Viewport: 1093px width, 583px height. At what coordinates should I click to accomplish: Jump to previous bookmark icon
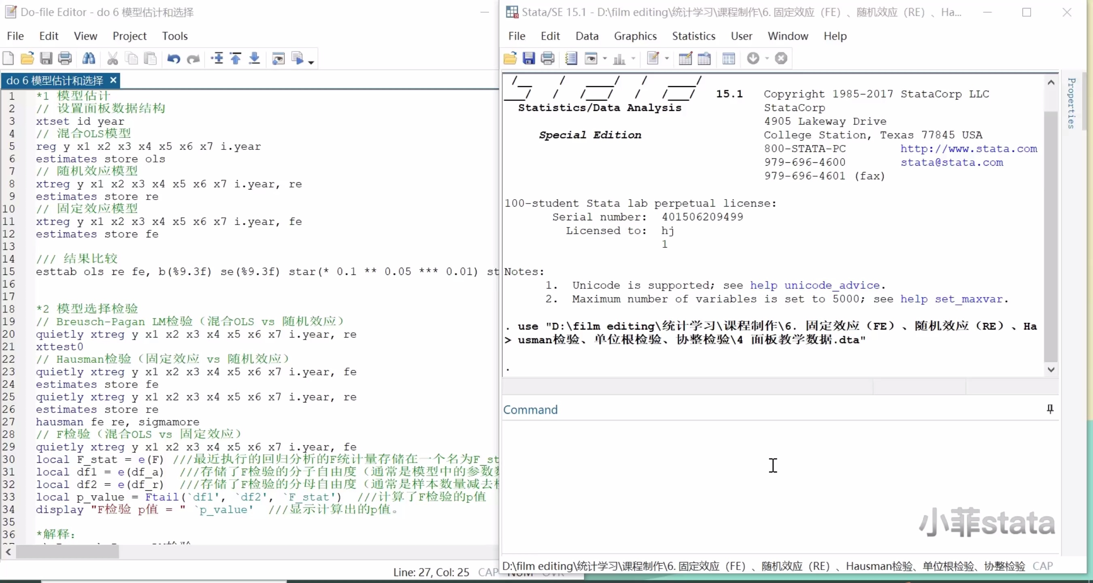[236, 58]
